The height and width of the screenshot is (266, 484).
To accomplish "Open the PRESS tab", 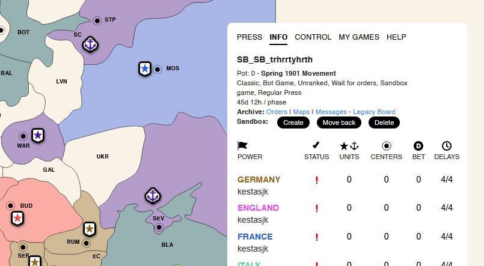I will coord(250,37).
